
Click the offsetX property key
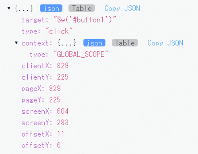[x=37, y=134]
